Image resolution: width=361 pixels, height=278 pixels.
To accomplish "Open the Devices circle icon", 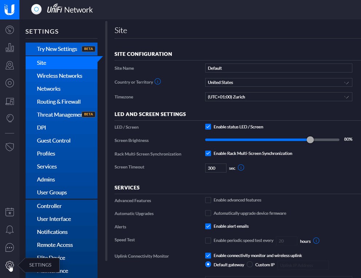I will 10,83.
